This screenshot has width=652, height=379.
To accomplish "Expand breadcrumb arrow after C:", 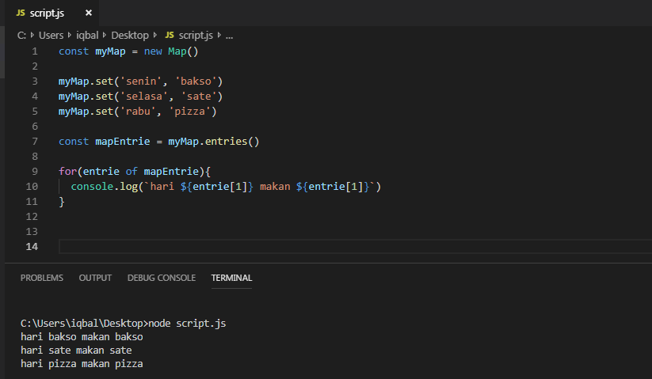I will tap(32, 36).
